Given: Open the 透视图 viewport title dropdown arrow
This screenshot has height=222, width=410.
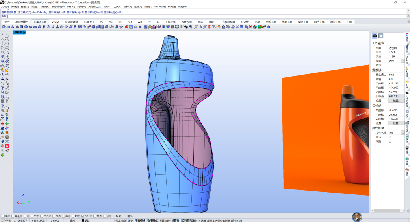Looking at the screenshot, I should click(24, 32).
